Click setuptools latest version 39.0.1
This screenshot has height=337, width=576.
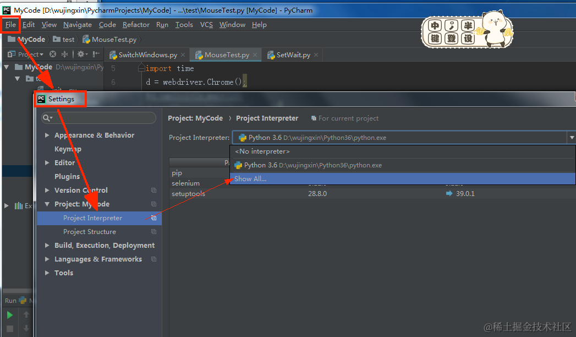tap(465, 194)
